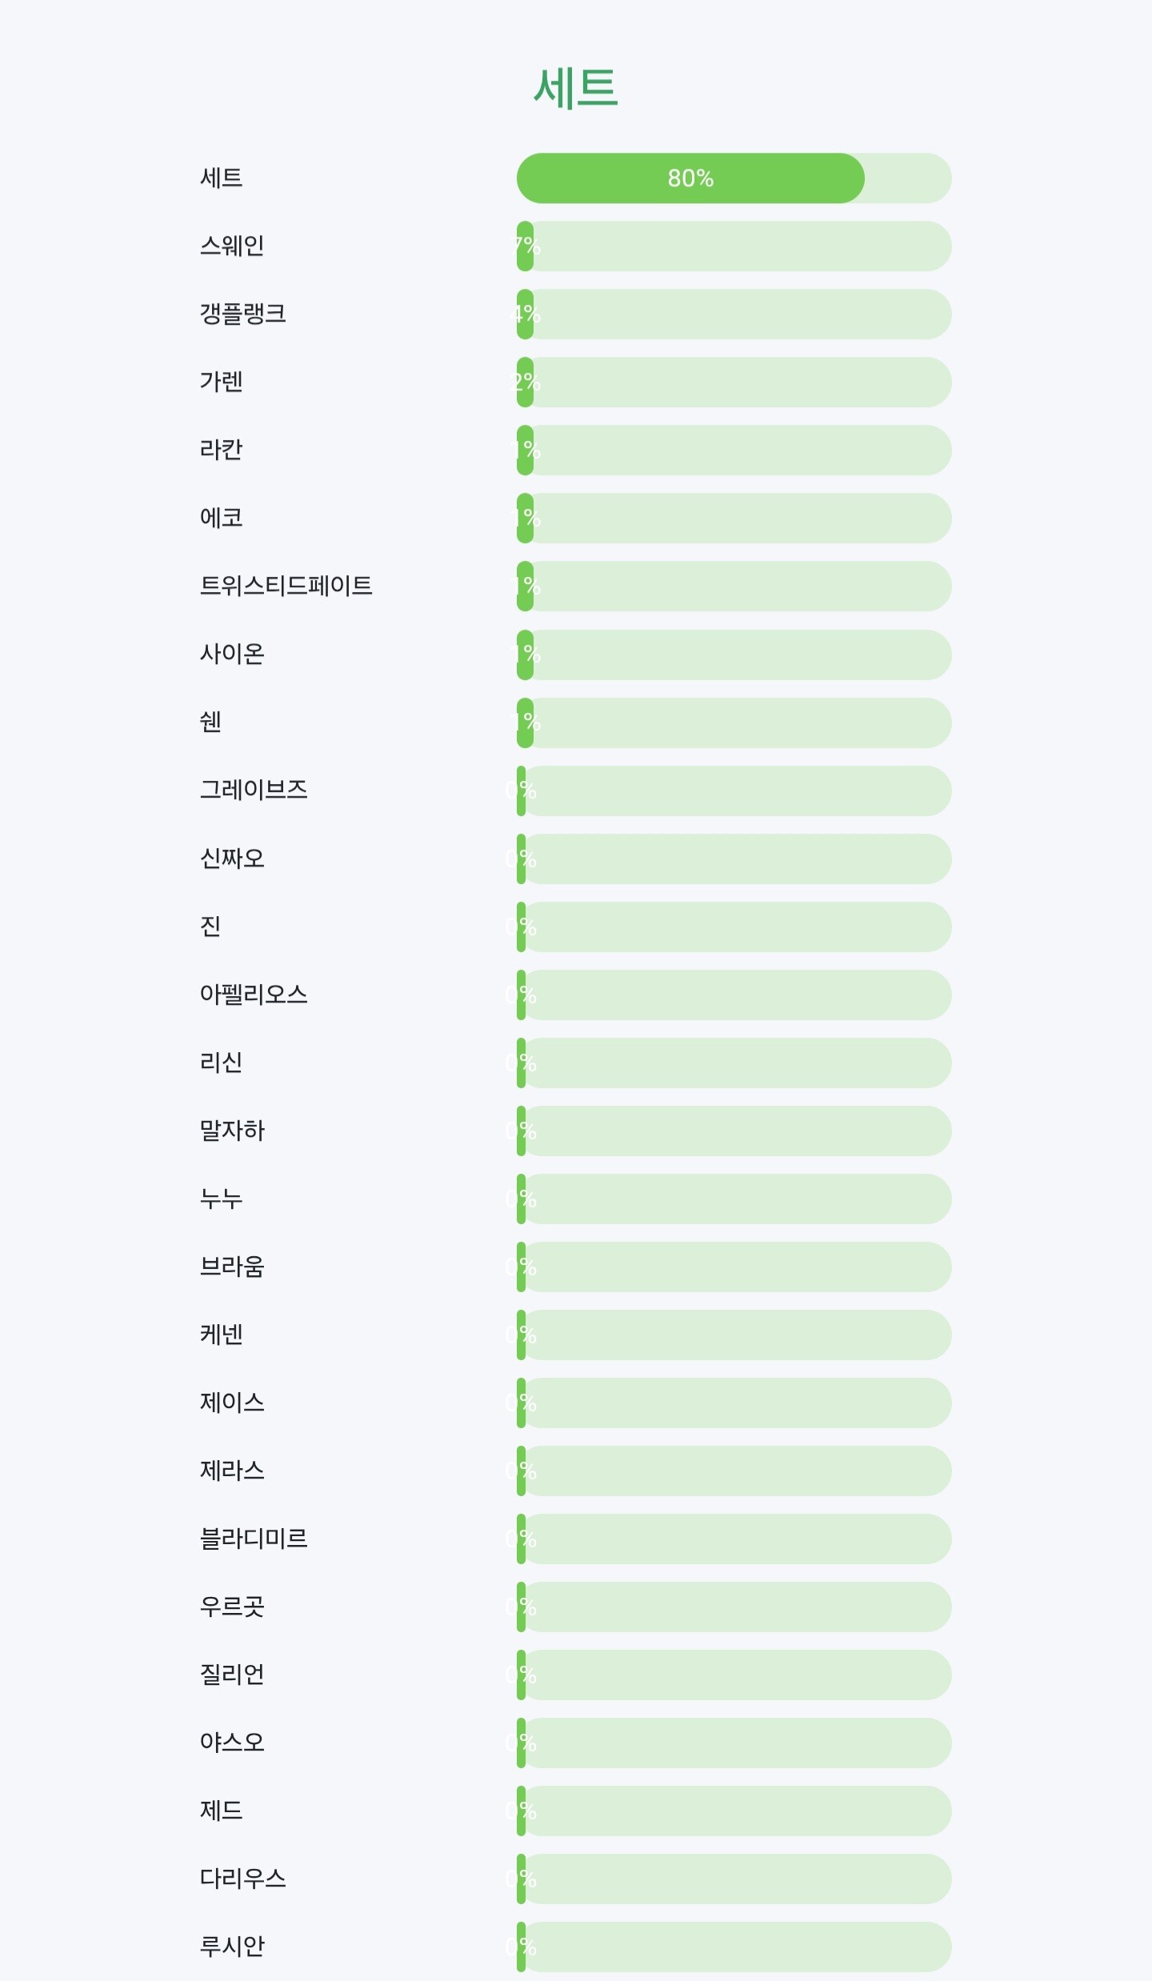Click the 80% progress bar for 세트
Image resolution: width=1152 pixels, height=1981 pixels.
tap(733, 178)
